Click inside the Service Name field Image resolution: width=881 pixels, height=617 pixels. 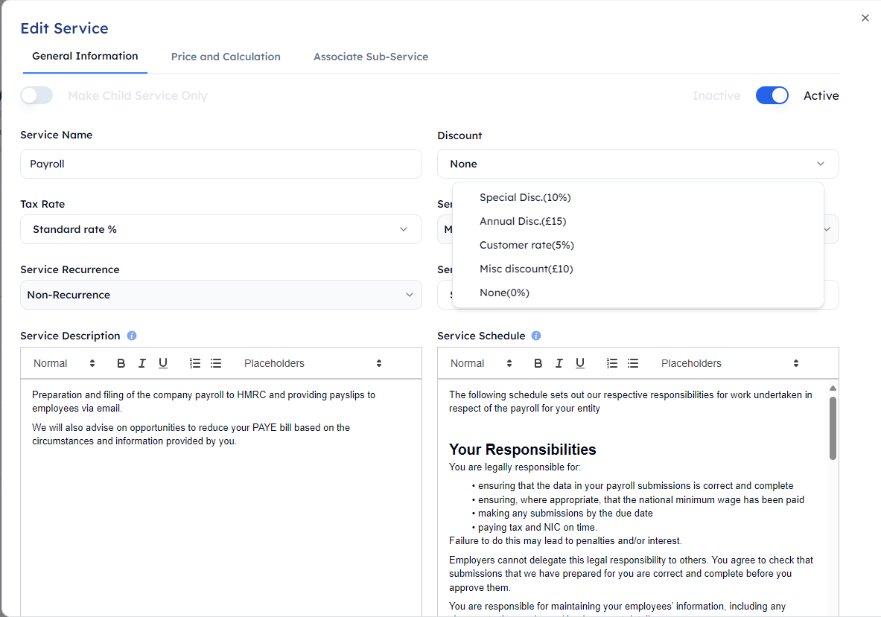coord(220,164)
